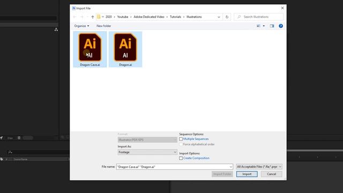Change the view with the view icon
The width and height of the screenshot is (343, 193).
[258, 26]
